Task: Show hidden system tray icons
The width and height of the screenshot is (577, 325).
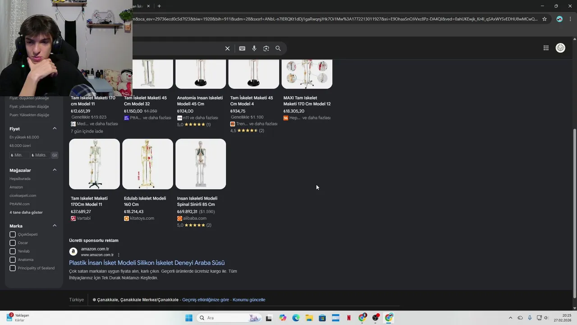Action: coord(510,318)
